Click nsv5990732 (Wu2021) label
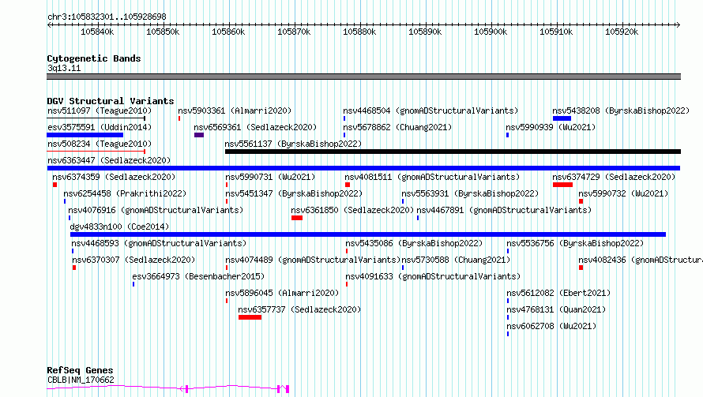703x397 pixels. click(623, 193)
